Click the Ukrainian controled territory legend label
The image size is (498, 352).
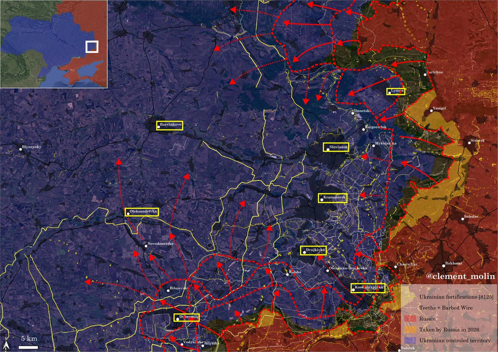(455, 340)
